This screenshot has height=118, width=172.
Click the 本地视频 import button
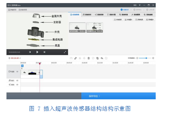pos(118,20)
